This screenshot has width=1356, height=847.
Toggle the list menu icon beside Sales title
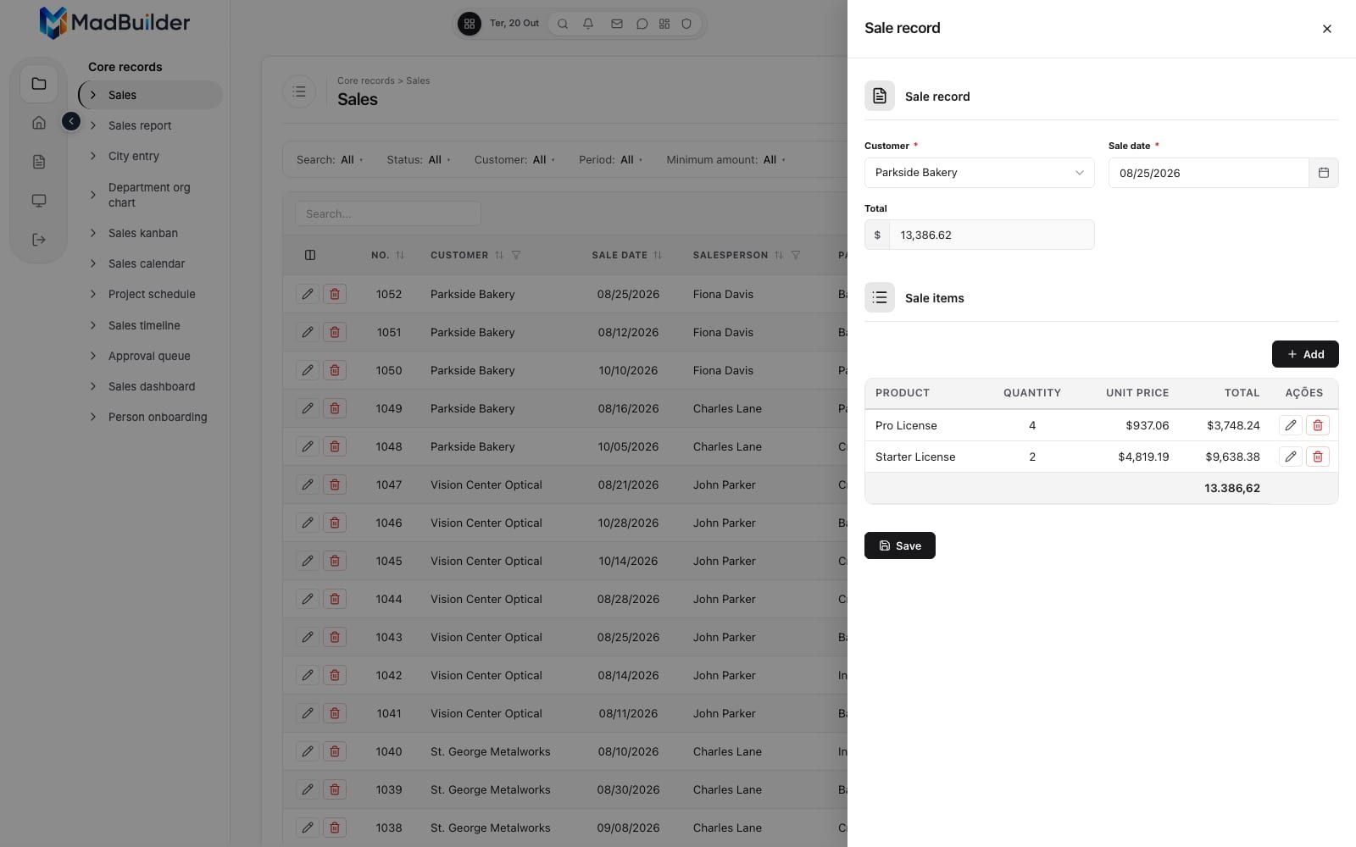point(299,91)
